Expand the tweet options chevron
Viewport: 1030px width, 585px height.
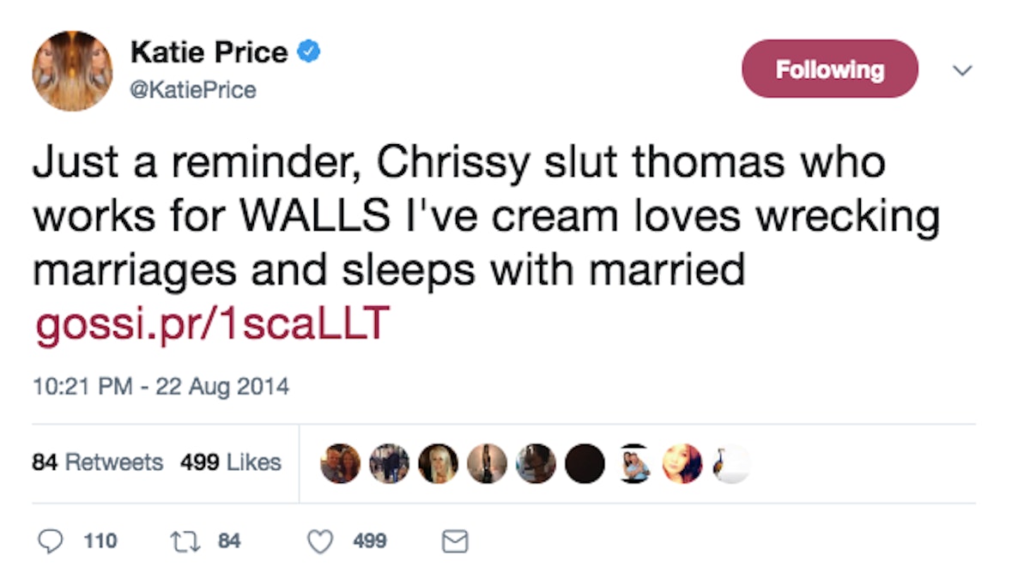click(x=964, y=69)
